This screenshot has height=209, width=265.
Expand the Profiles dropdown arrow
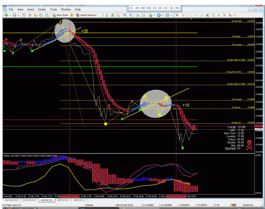18,15
